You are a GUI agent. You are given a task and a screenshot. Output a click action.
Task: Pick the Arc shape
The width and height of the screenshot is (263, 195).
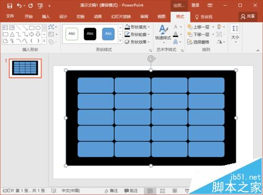18,41
